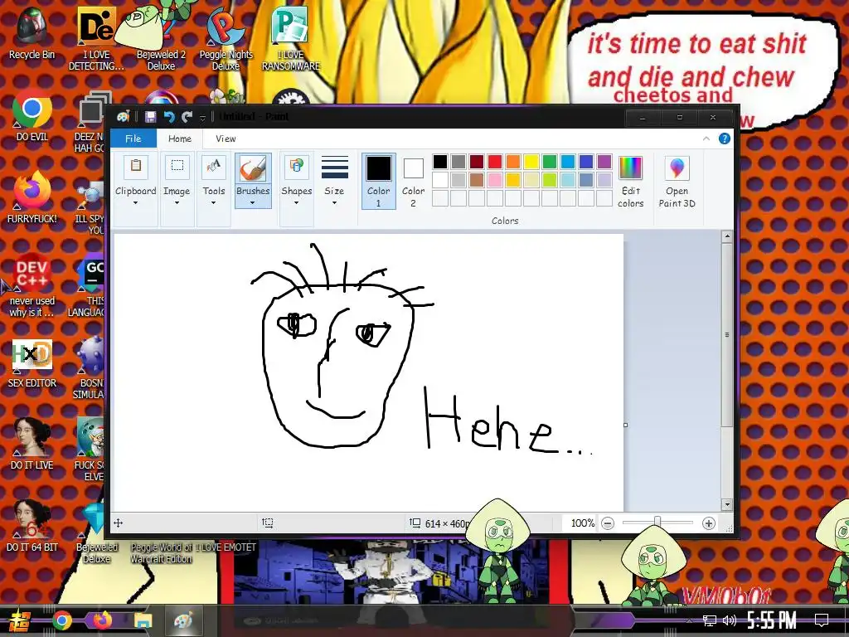The image size is (849, 637).
Task: Open Firefox from the taskbar
Action: [102, 620]
